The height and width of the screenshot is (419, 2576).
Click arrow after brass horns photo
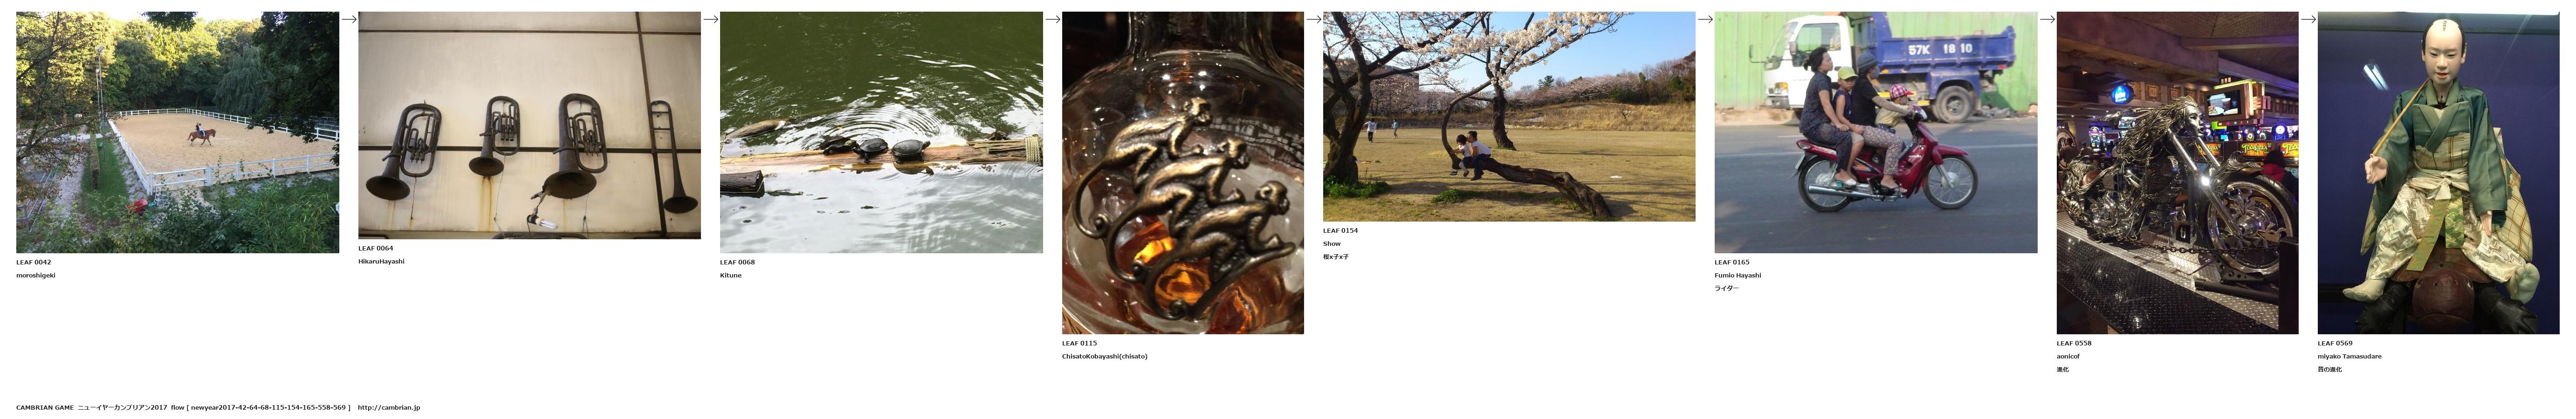pos(710,19)
